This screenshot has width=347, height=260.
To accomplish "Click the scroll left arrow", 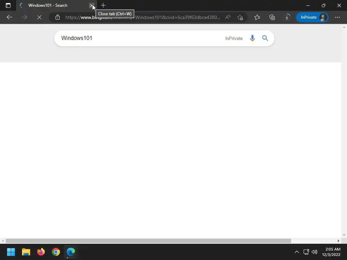I will coord(2,241).
